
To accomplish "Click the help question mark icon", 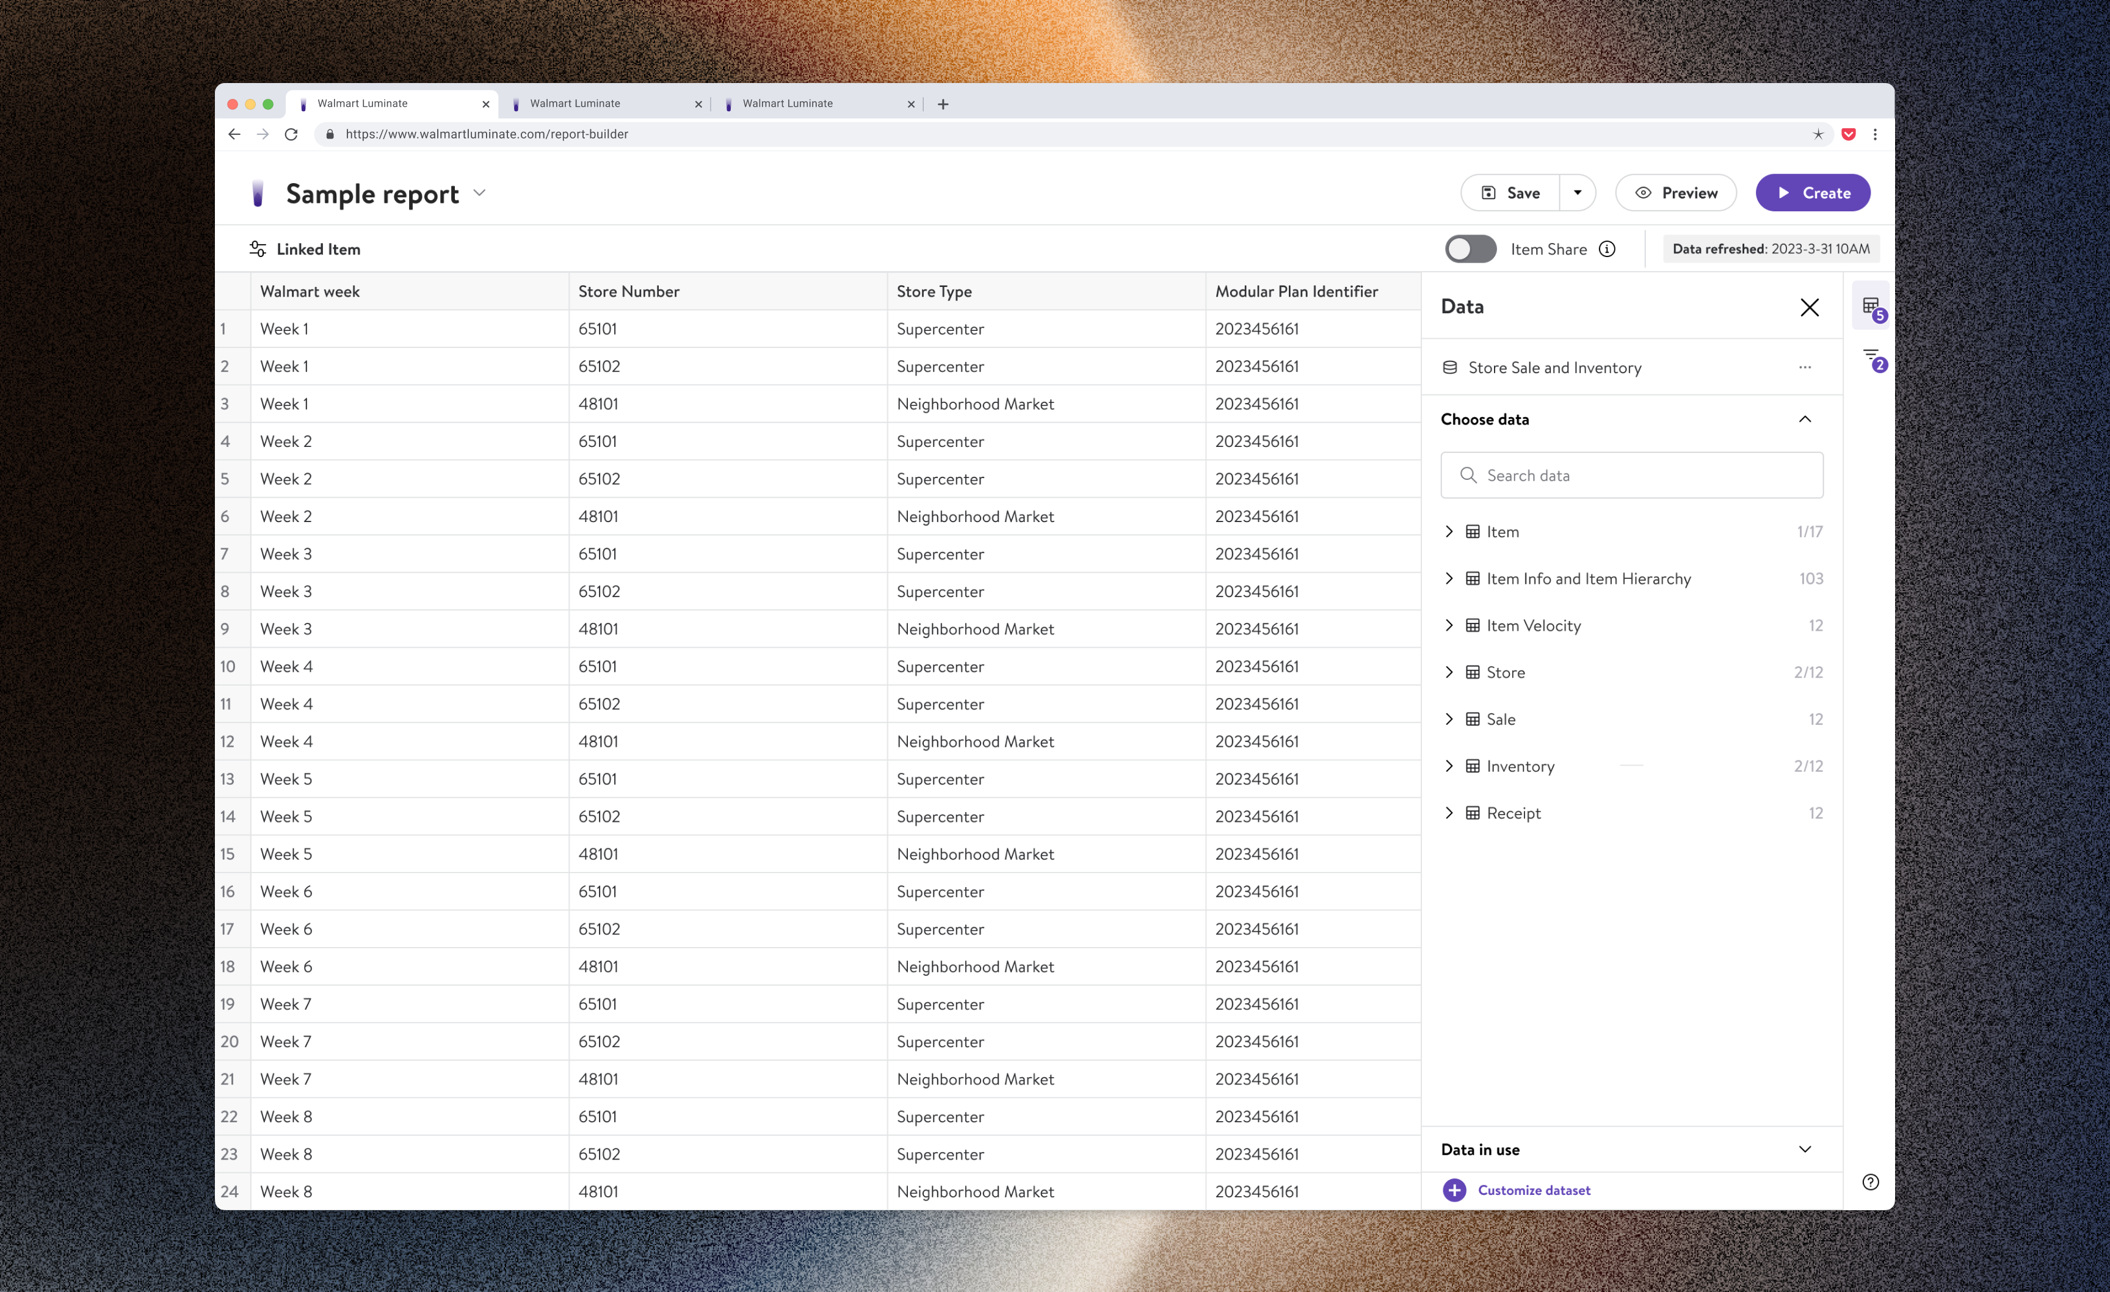I will pyautogui.click(x=1871, y=1181).
